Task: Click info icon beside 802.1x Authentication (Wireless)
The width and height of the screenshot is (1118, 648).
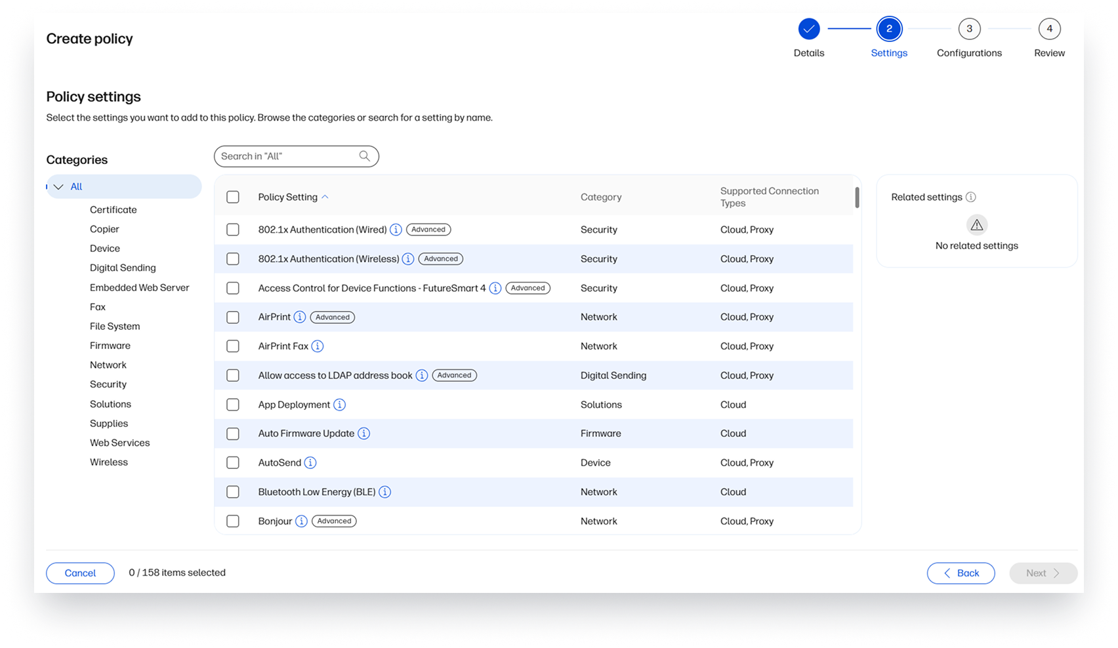Action: (x=408, y=259)
